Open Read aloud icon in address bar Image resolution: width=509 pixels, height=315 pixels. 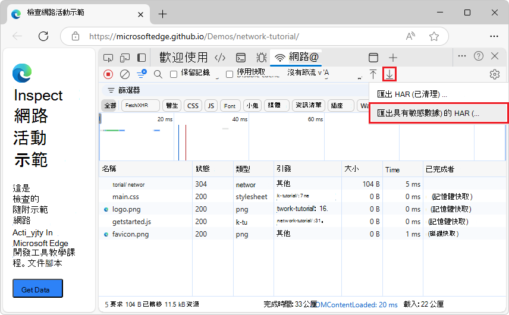tap(411, 36)
